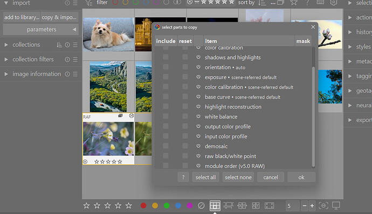Open collection filters presets menu
Screen dimensions: 372x214
coord(75,59)
